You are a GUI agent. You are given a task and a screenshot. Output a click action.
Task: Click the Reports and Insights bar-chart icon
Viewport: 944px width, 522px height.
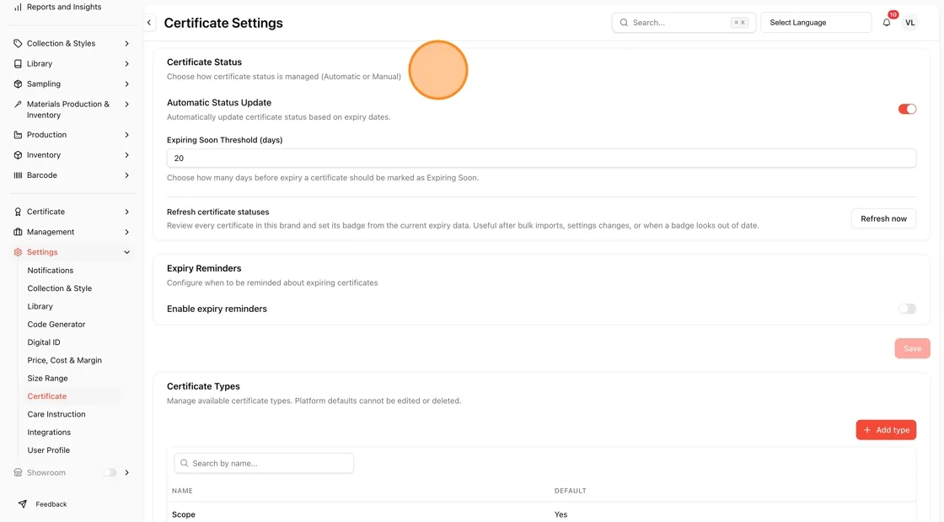(18, 8)
